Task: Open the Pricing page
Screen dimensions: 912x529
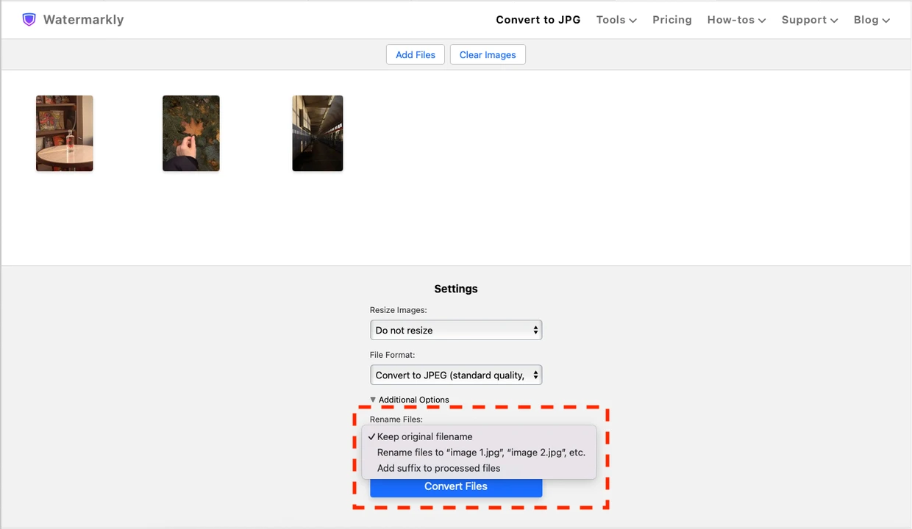Action: [x=671, y=20]
